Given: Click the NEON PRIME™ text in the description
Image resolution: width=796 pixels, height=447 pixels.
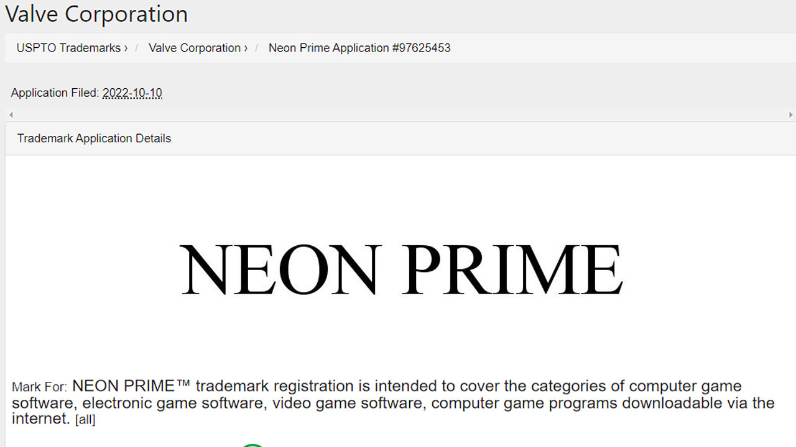Looking at the screenshot, I should (x=129, y=386).
